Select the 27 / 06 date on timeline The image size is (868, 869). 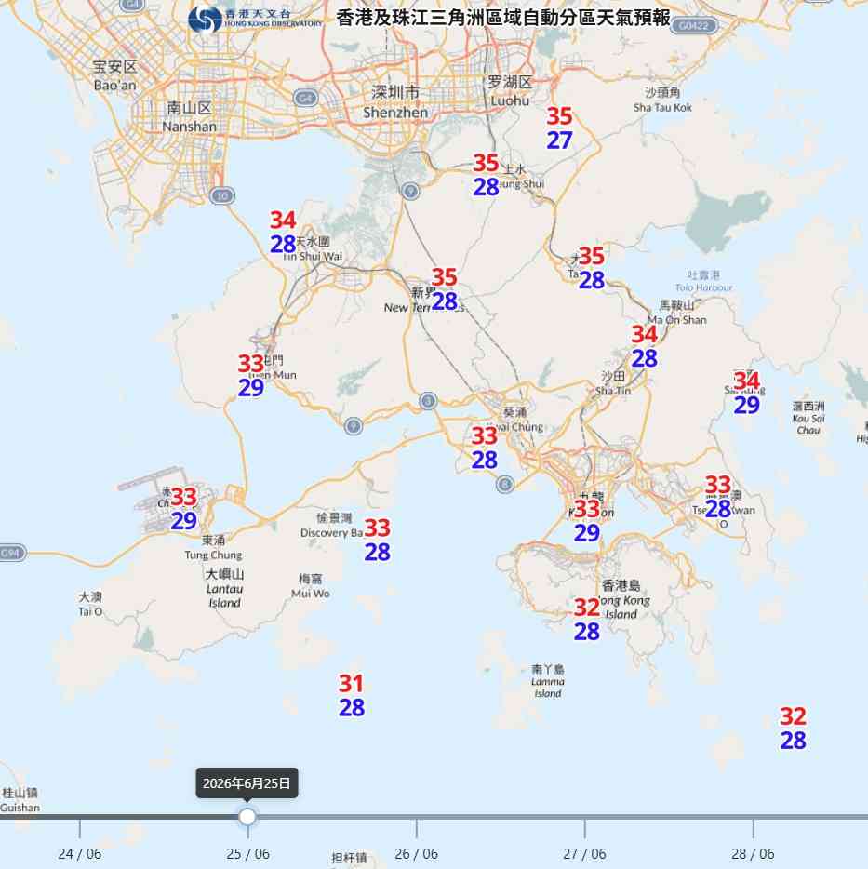tap(585, 853)
